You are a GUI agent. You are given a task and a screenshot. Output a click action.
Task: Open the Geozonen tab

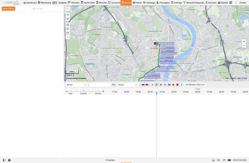[x=114, y=3]
